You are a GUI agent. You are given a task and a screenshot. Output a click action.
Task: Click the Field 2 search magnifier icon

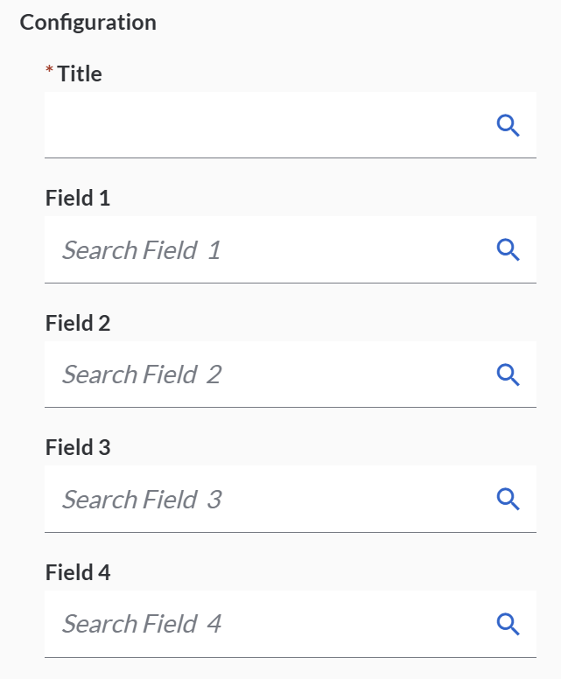[508, 374]
